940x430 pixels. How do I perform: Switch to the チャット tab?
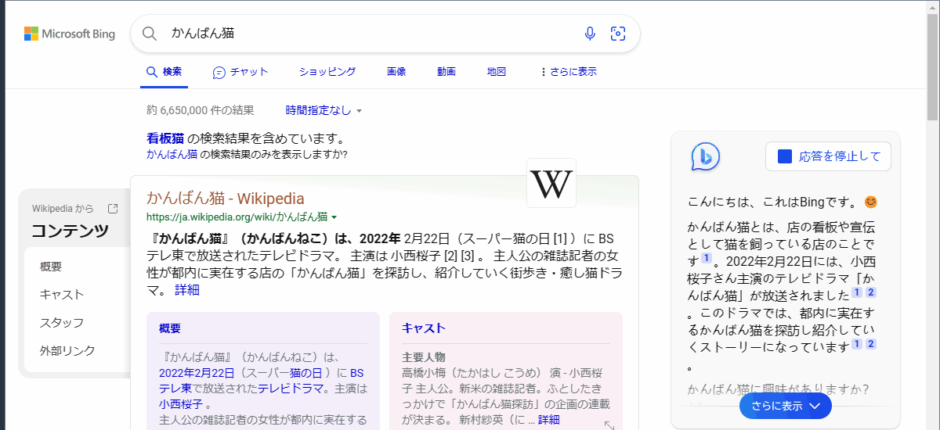pos(240,72)
